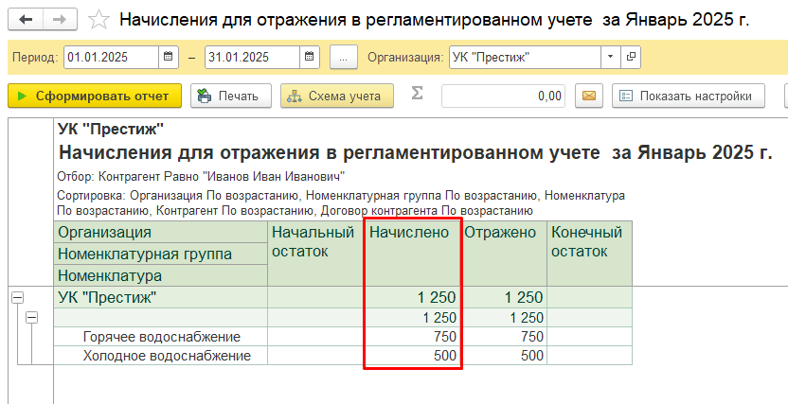Viewport: 788px width, 404px height.
Task: Open calendar for end date 31.01.2025
Action: click(310, 57)
